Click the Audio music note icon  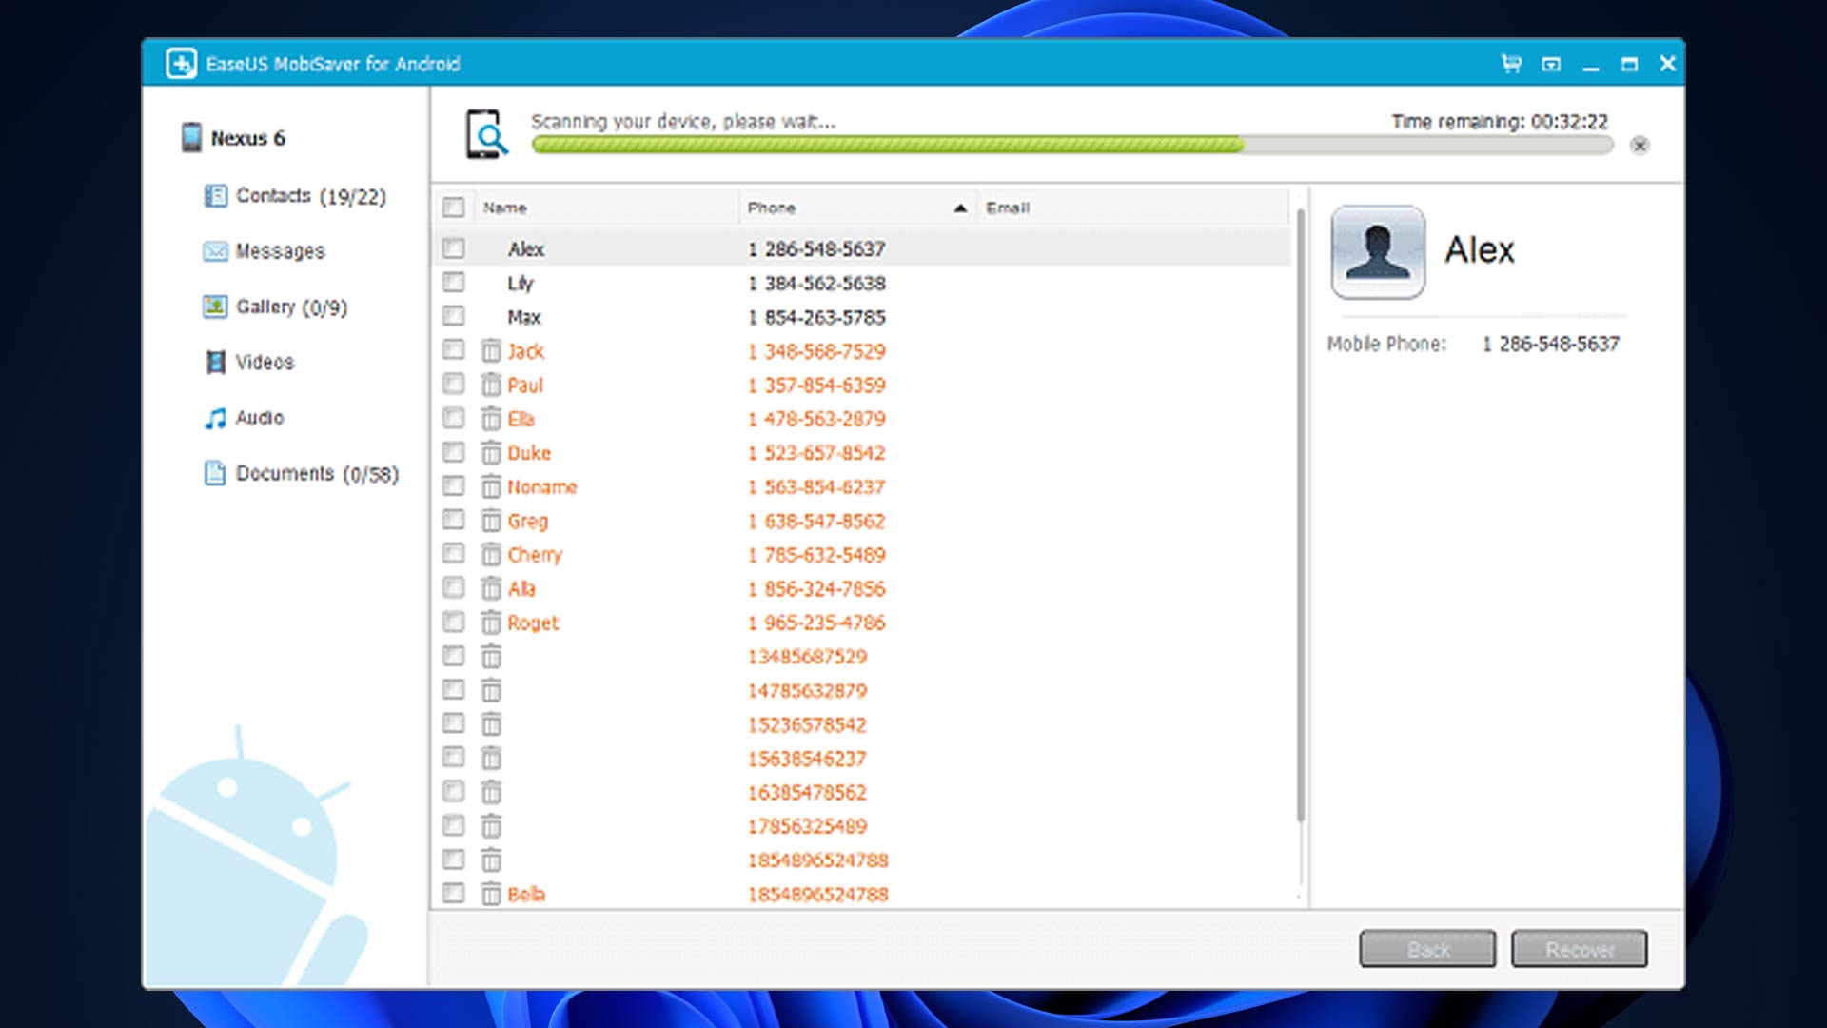click(x=216, y=418)
